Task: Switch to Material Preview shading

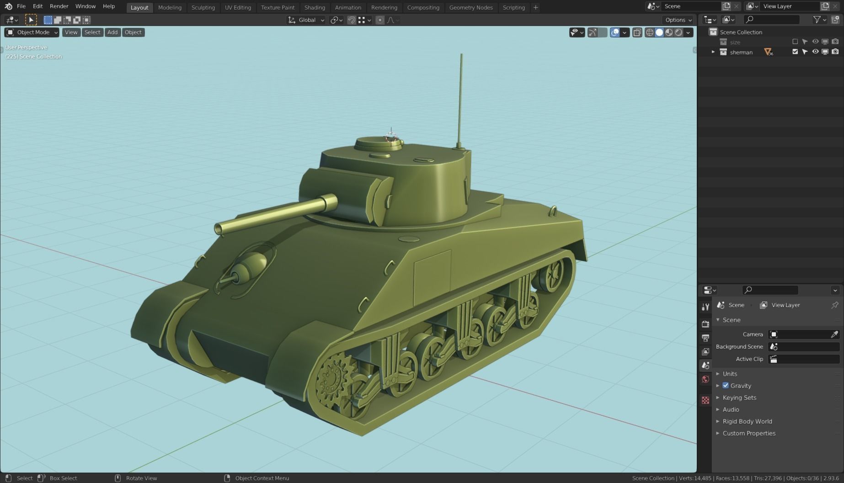Action: click(x=669, y=32)
